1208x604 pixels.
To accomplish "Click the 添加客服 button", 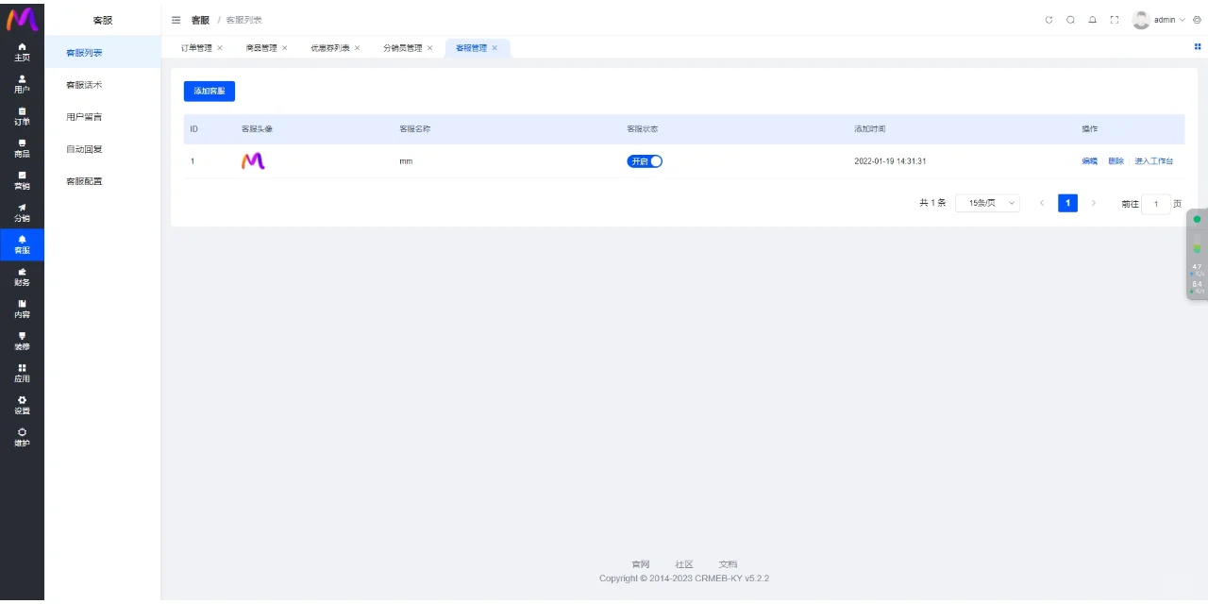I will (209, 91).
